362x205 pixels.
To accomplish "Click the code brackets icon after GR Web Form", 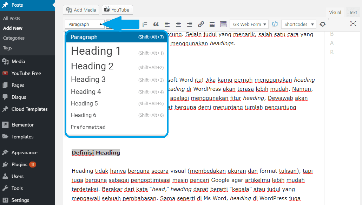I will (276, 24).
